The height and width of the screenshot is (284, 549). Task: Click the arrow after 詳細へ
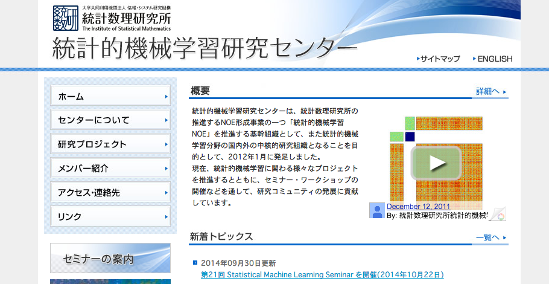504,92
